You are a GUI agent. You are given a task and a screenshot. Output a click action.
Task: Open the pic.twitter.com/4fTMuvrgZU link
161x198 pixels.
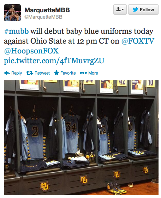pos(54,61)
